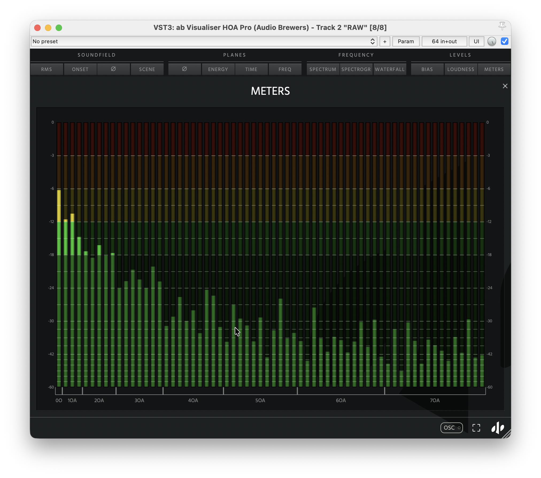Screen dimensions: 541x478
Task: Disable the planes view with the null icon
Action: pos(184,69)
